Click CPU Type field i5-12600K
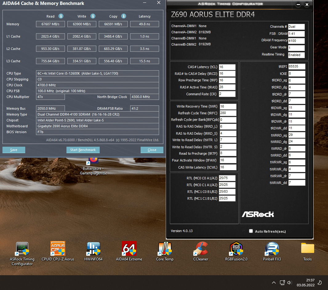 98,73
